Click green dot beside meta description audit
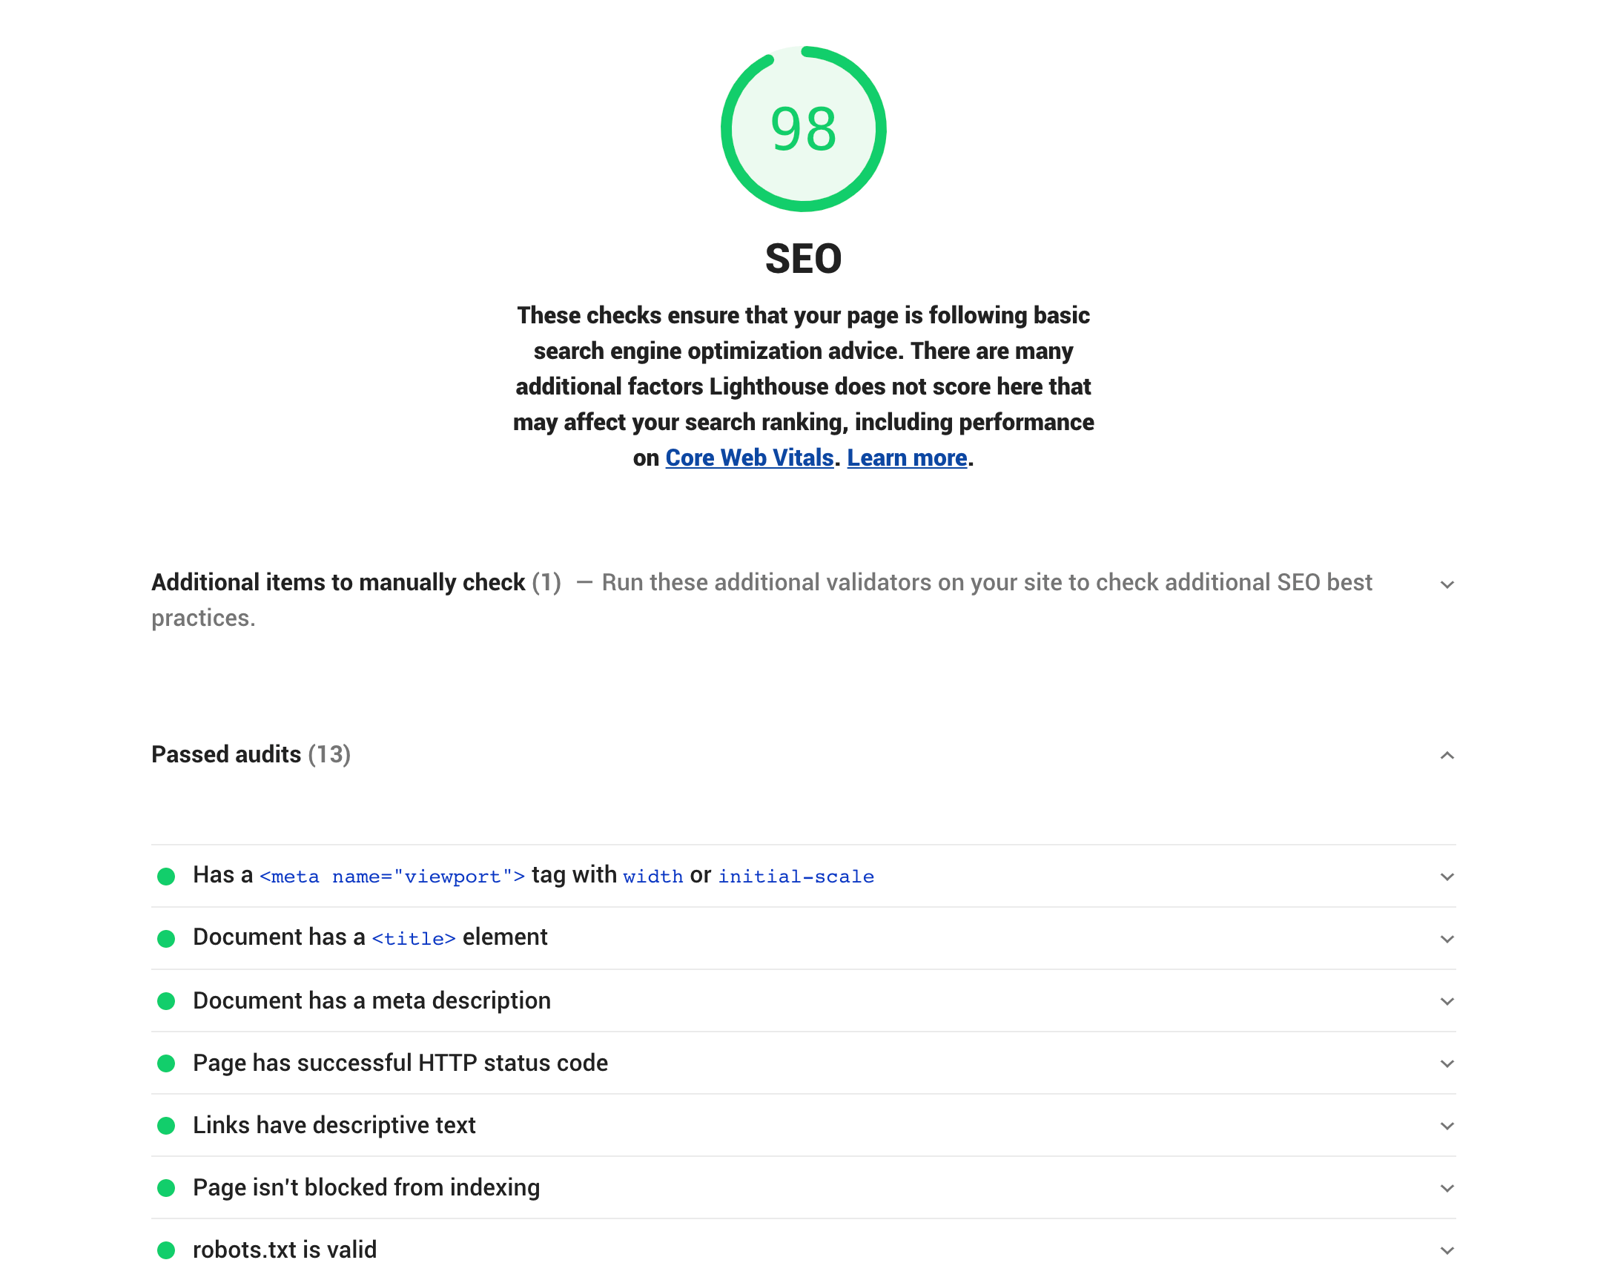The width and height of the screenshot is (1609, 1280). coord(166,1001)
